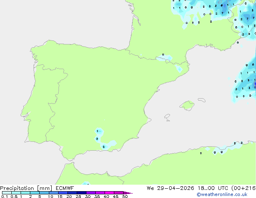This screenshot has width=256, height=198.
Task: Click the Ibiza island outline
Action: [x=167, y=116]
